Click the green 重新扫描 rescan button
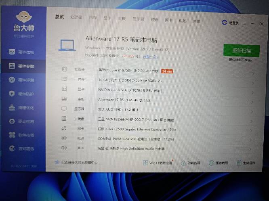This screenshot has width=269, height=201. pyautogui.click(x=242, y=50)
